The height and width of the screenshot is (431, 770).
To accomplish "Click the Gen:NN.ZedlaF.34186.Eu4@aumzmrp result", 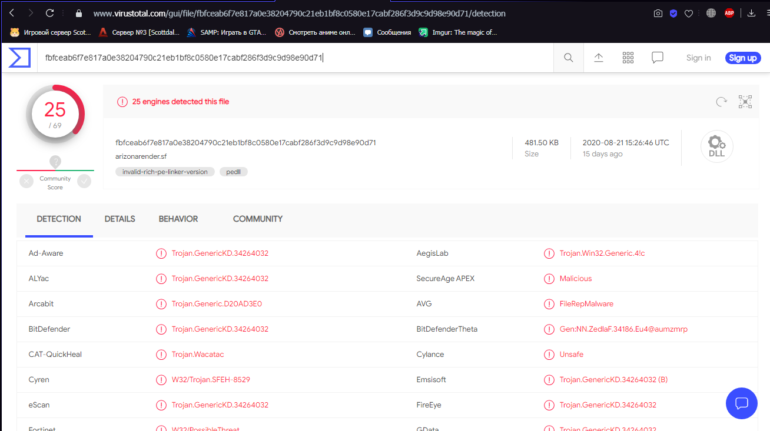I will click(623, 329).
